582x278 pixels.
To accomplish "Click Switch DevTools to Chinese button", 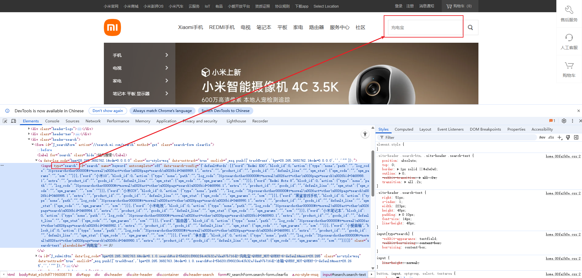I will click(225, 111).
